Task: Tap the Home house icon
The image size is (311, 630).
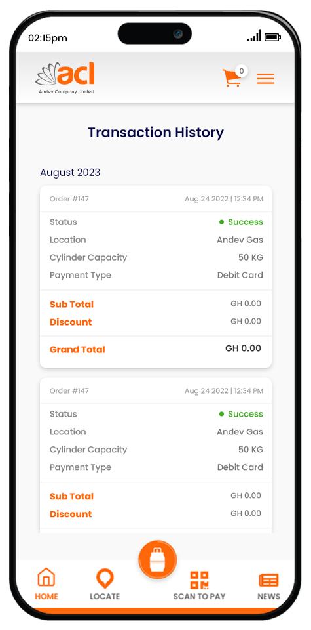Action: coord(46,577)
